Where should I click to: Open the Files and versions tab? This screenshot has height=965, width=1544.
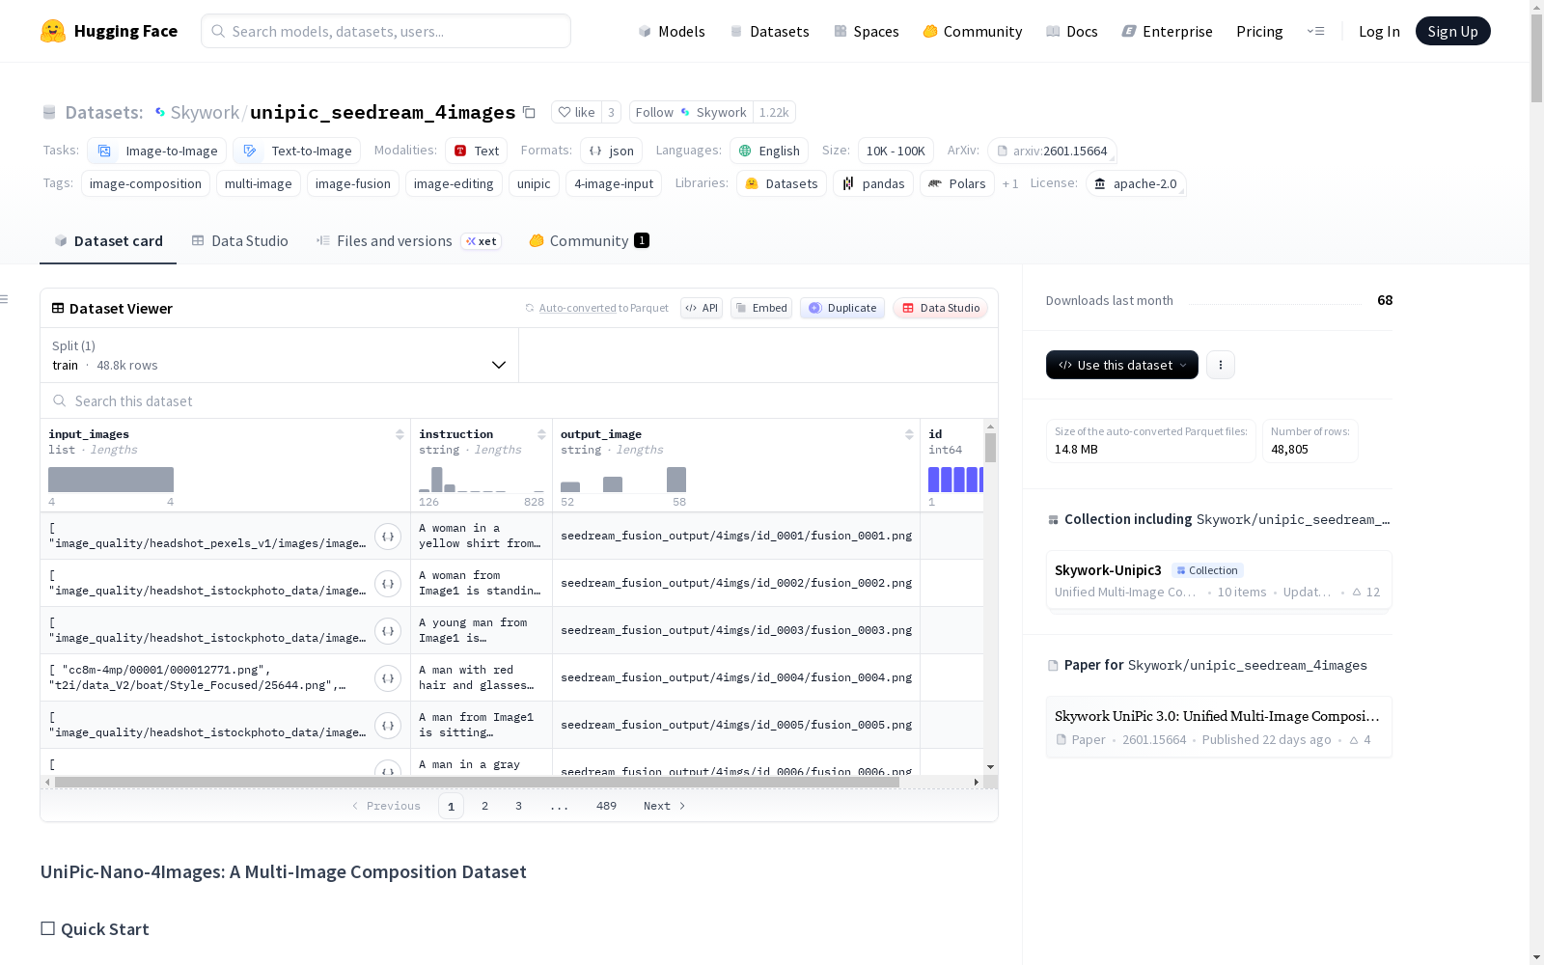408,241
